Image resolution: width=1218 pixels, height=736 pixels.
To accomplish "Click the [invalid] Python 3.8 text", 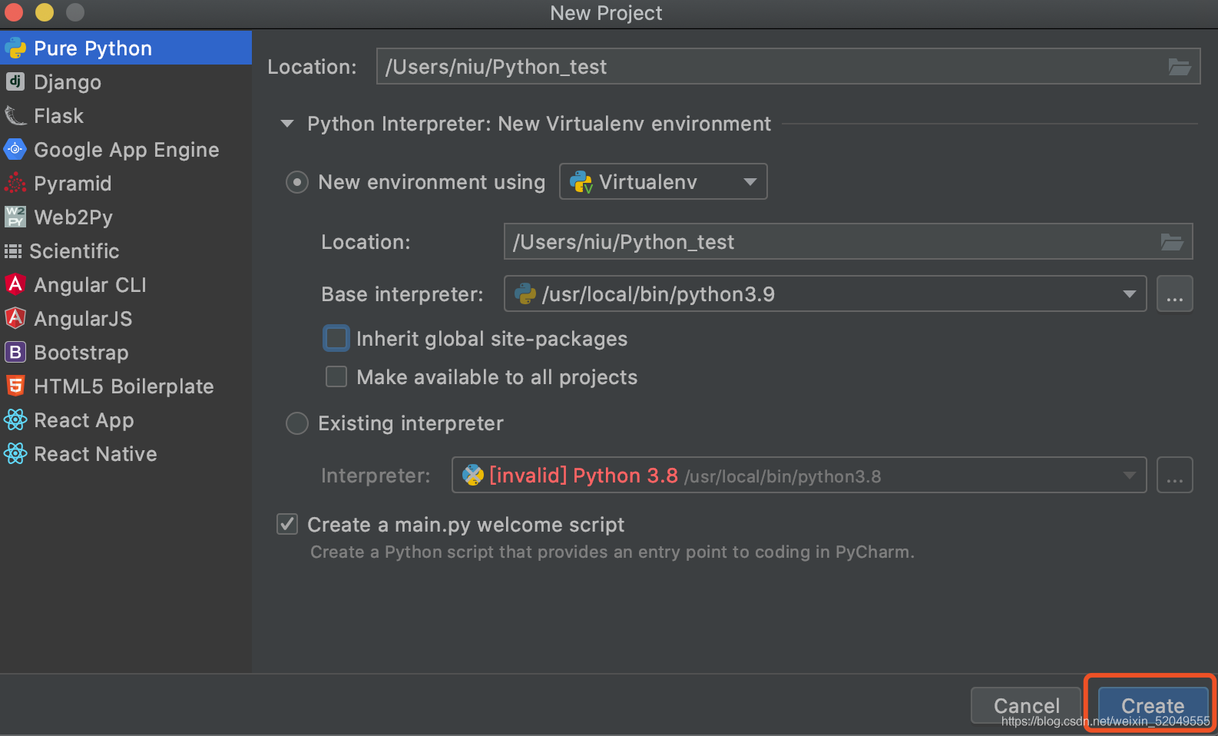I will (x=584, y=476).
